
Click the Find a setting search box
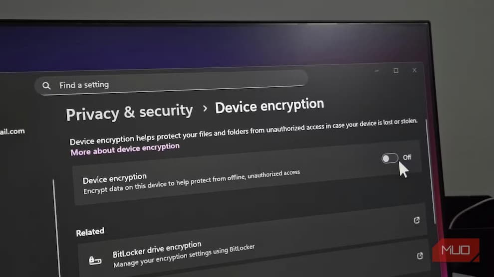(x=171, y=83)
